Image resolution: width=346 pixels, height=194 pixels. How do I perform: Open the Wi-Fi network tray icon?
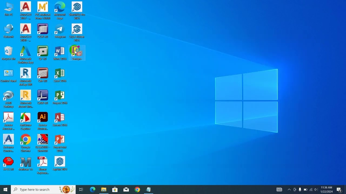[x=311, y=190]
